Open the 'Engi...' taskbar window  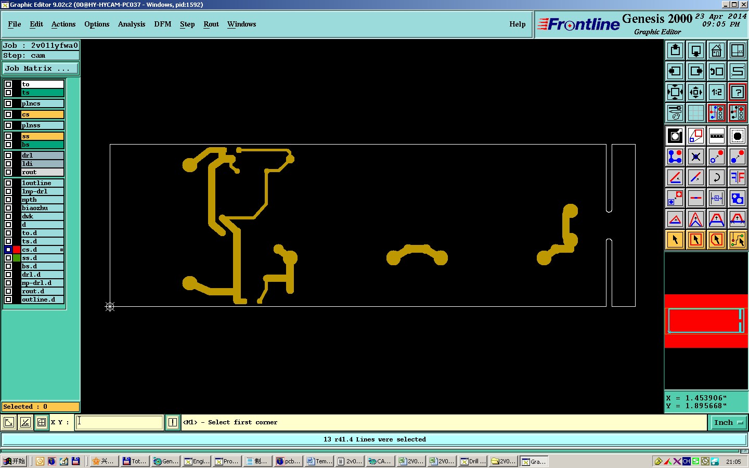pos(196,461)
